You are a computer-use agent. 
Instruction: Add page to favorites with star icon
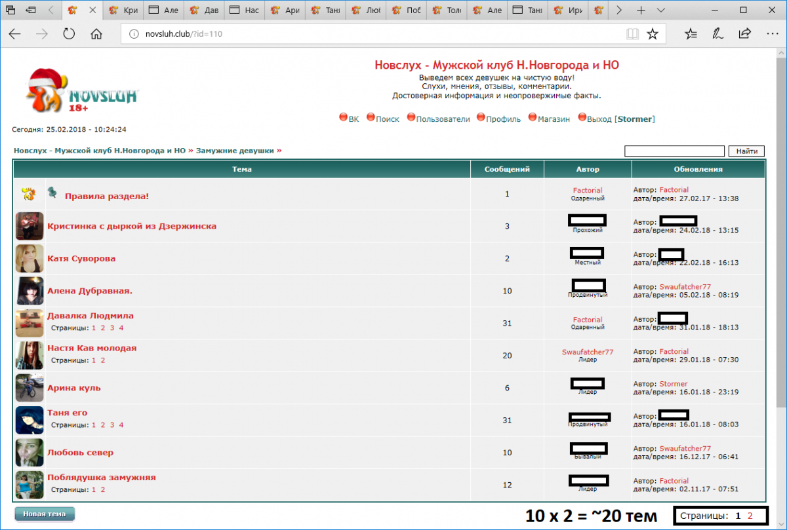pos(652,34)
